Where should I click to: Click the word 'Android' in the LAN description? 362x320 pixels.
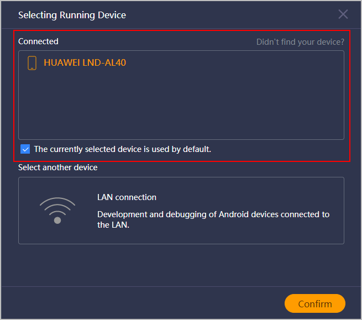point(234,214)
